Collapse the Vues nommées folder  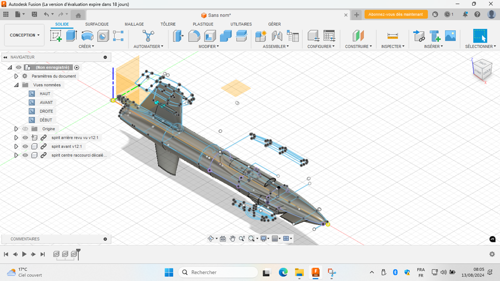tap(16, 85)
